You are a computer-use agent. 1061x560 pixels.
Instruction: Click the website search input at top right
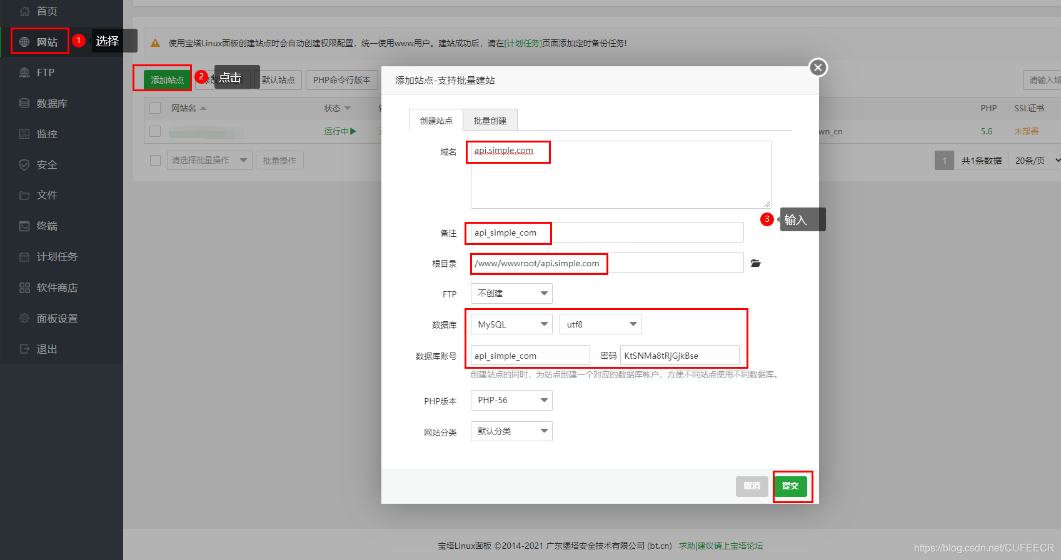pyautogui.click(x=1042, y=79)
